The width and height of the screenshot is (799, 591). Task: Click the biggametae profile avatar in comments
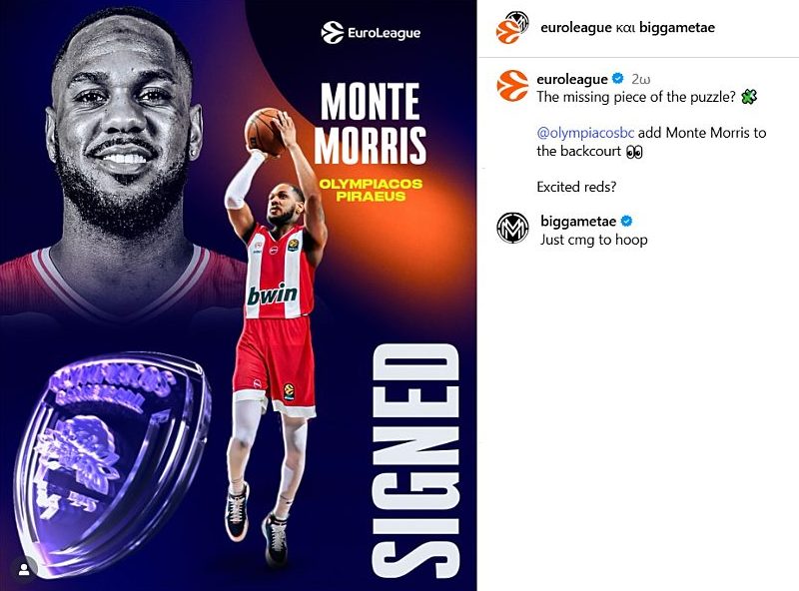click(x=512, y=228)
